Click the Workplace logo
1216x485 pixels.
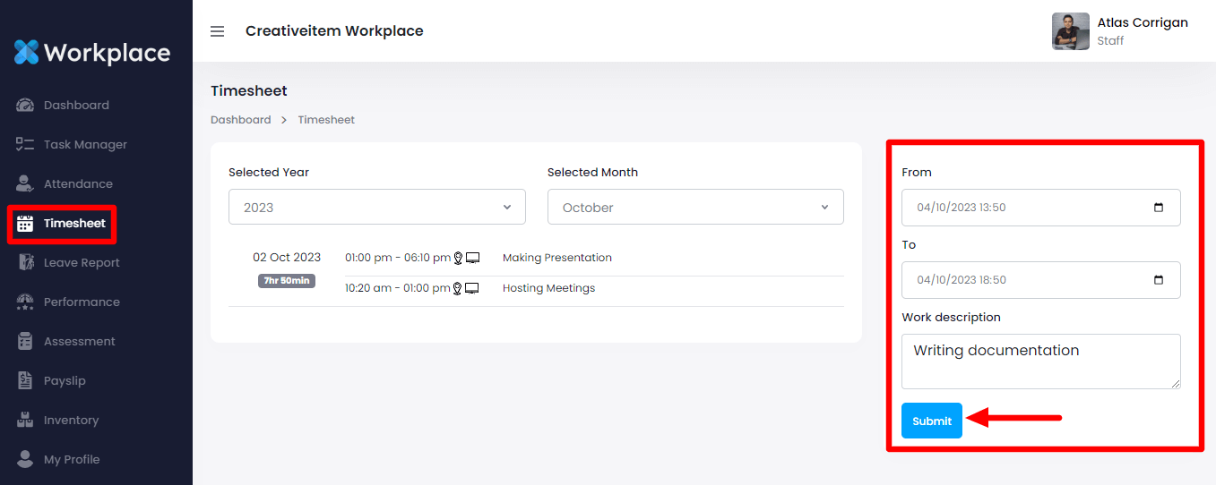coord(92,53)
